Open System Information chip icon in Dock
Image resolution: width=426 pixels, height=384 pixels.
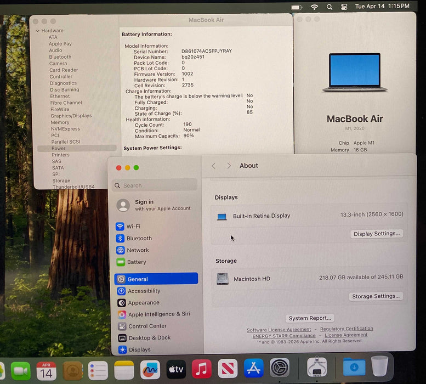[317, 367]
